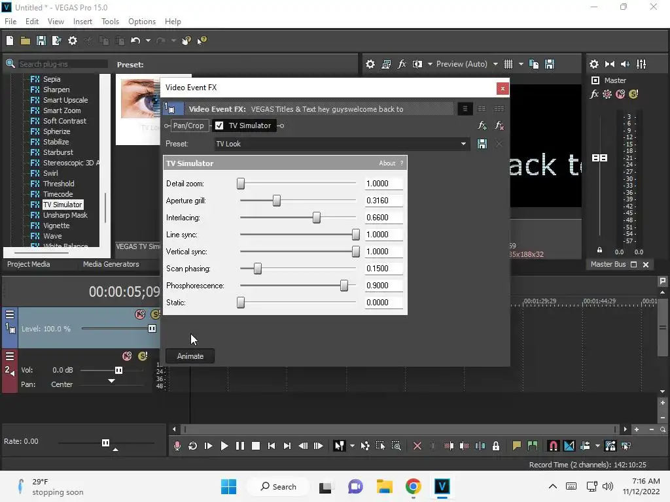This screenshot has width=670, height=502.
Task: Open the undo history dropdown arrow
Action: click(148, 41)
